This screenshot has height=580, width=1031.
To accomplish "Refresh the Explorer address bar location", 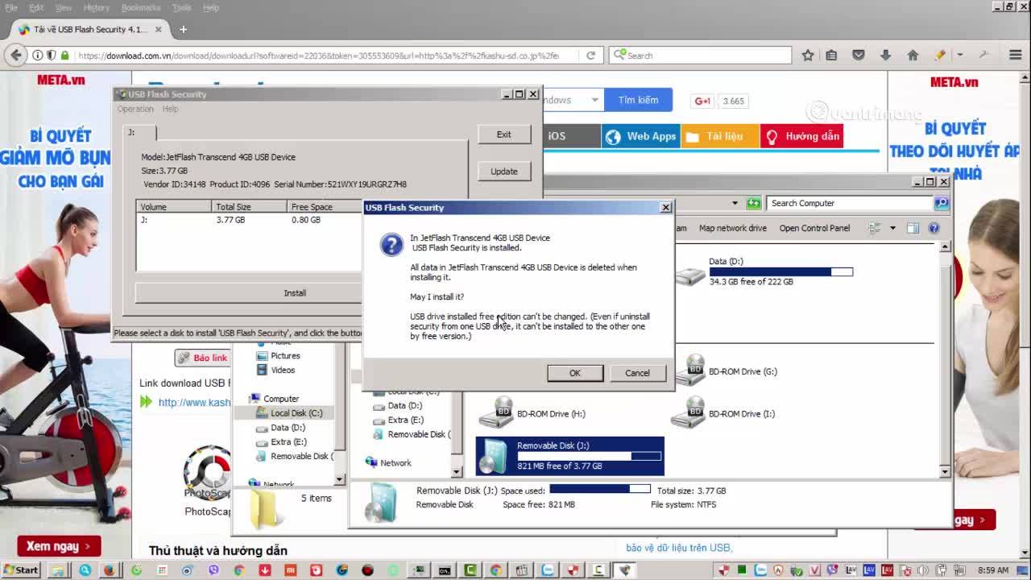I will click(753, 203).
